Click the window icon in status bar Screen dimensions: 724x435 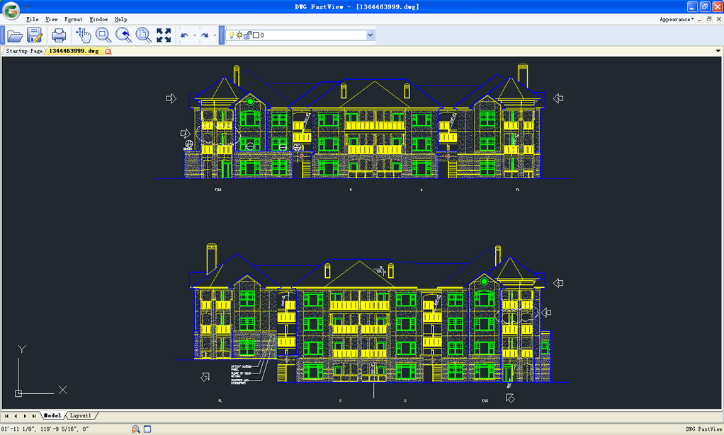(x=147, y=429)
